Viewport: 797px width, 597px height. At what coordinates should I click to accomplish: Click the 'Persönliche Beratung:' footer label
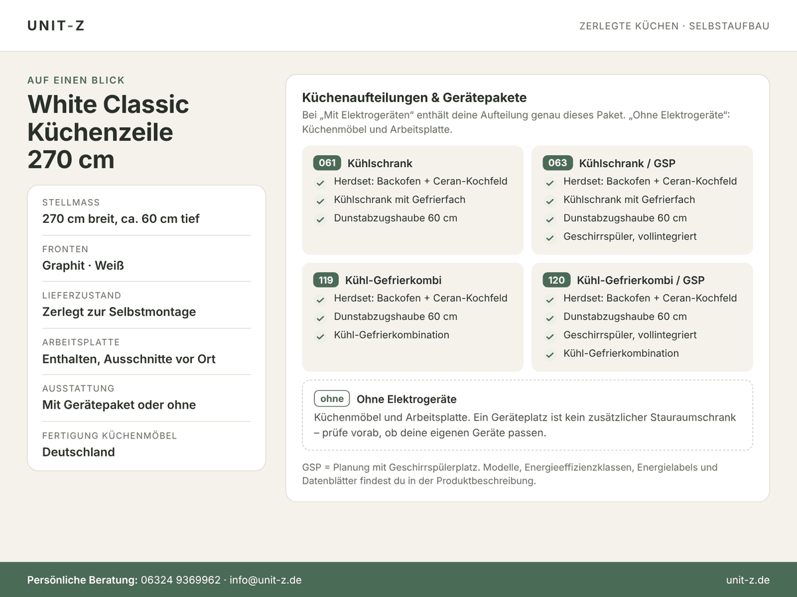82,580
